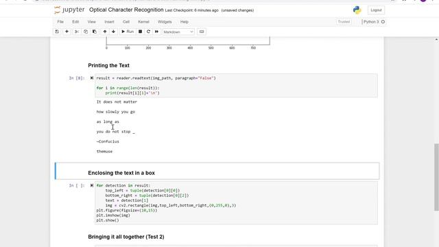The image size is (439, 247).
Task: Click the run-cell icon beside empty In [ ]
Action: tap(91, 185)
